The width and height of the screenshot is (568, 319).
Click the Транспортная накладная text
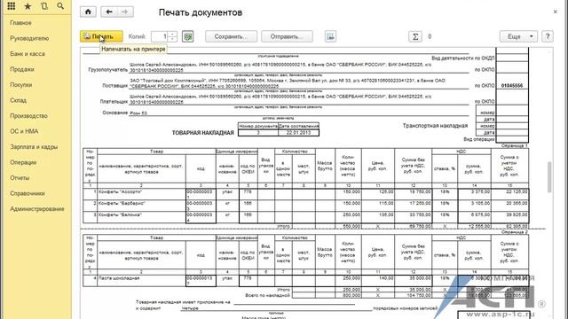(435, 126)
